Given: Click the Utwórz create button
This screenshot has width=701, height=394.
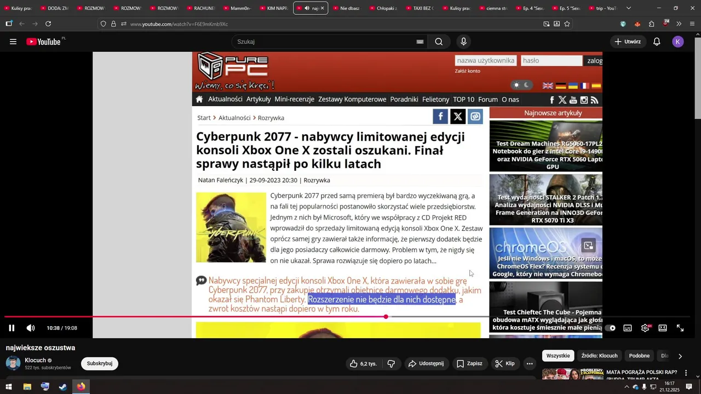Looking at the screenshot, I should point(628,42).
